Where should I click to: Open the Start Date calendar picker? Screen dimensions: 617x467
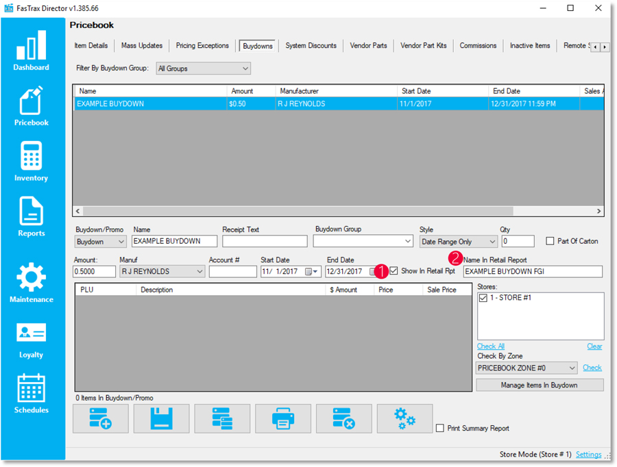(x=311, y=272)
